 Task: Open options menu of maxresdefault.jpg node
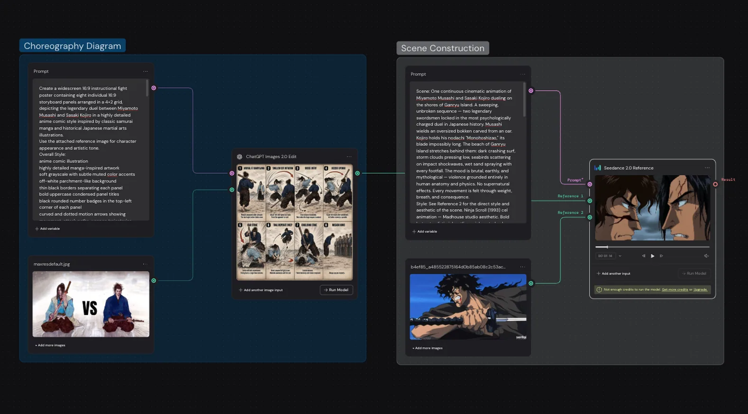click(x=145, y=264)
